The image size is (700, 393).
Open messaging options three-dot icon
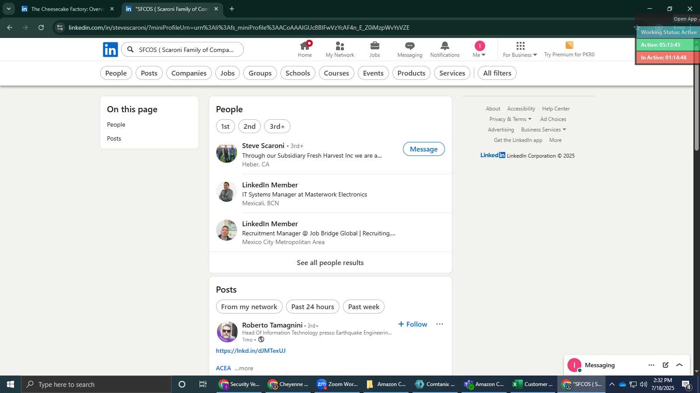click(651, 365)
